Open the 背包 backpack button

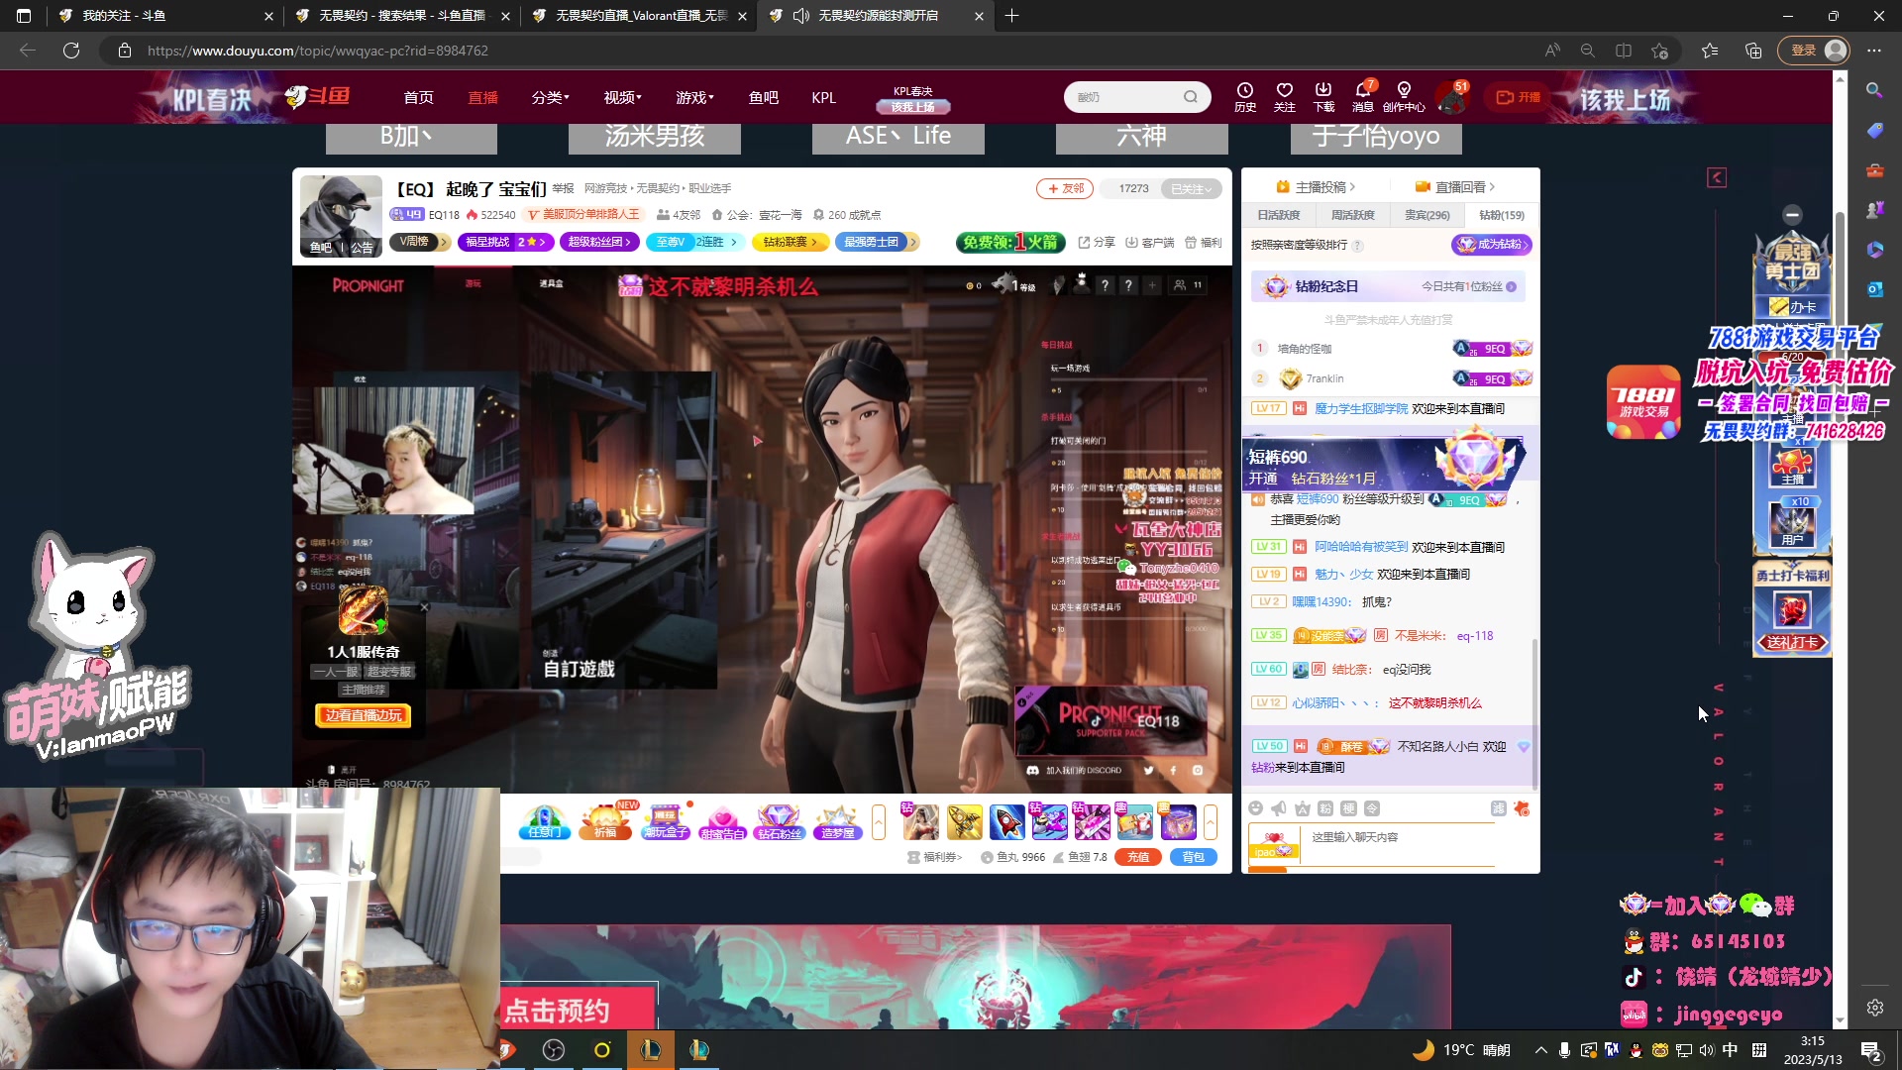click(1194, 857)
